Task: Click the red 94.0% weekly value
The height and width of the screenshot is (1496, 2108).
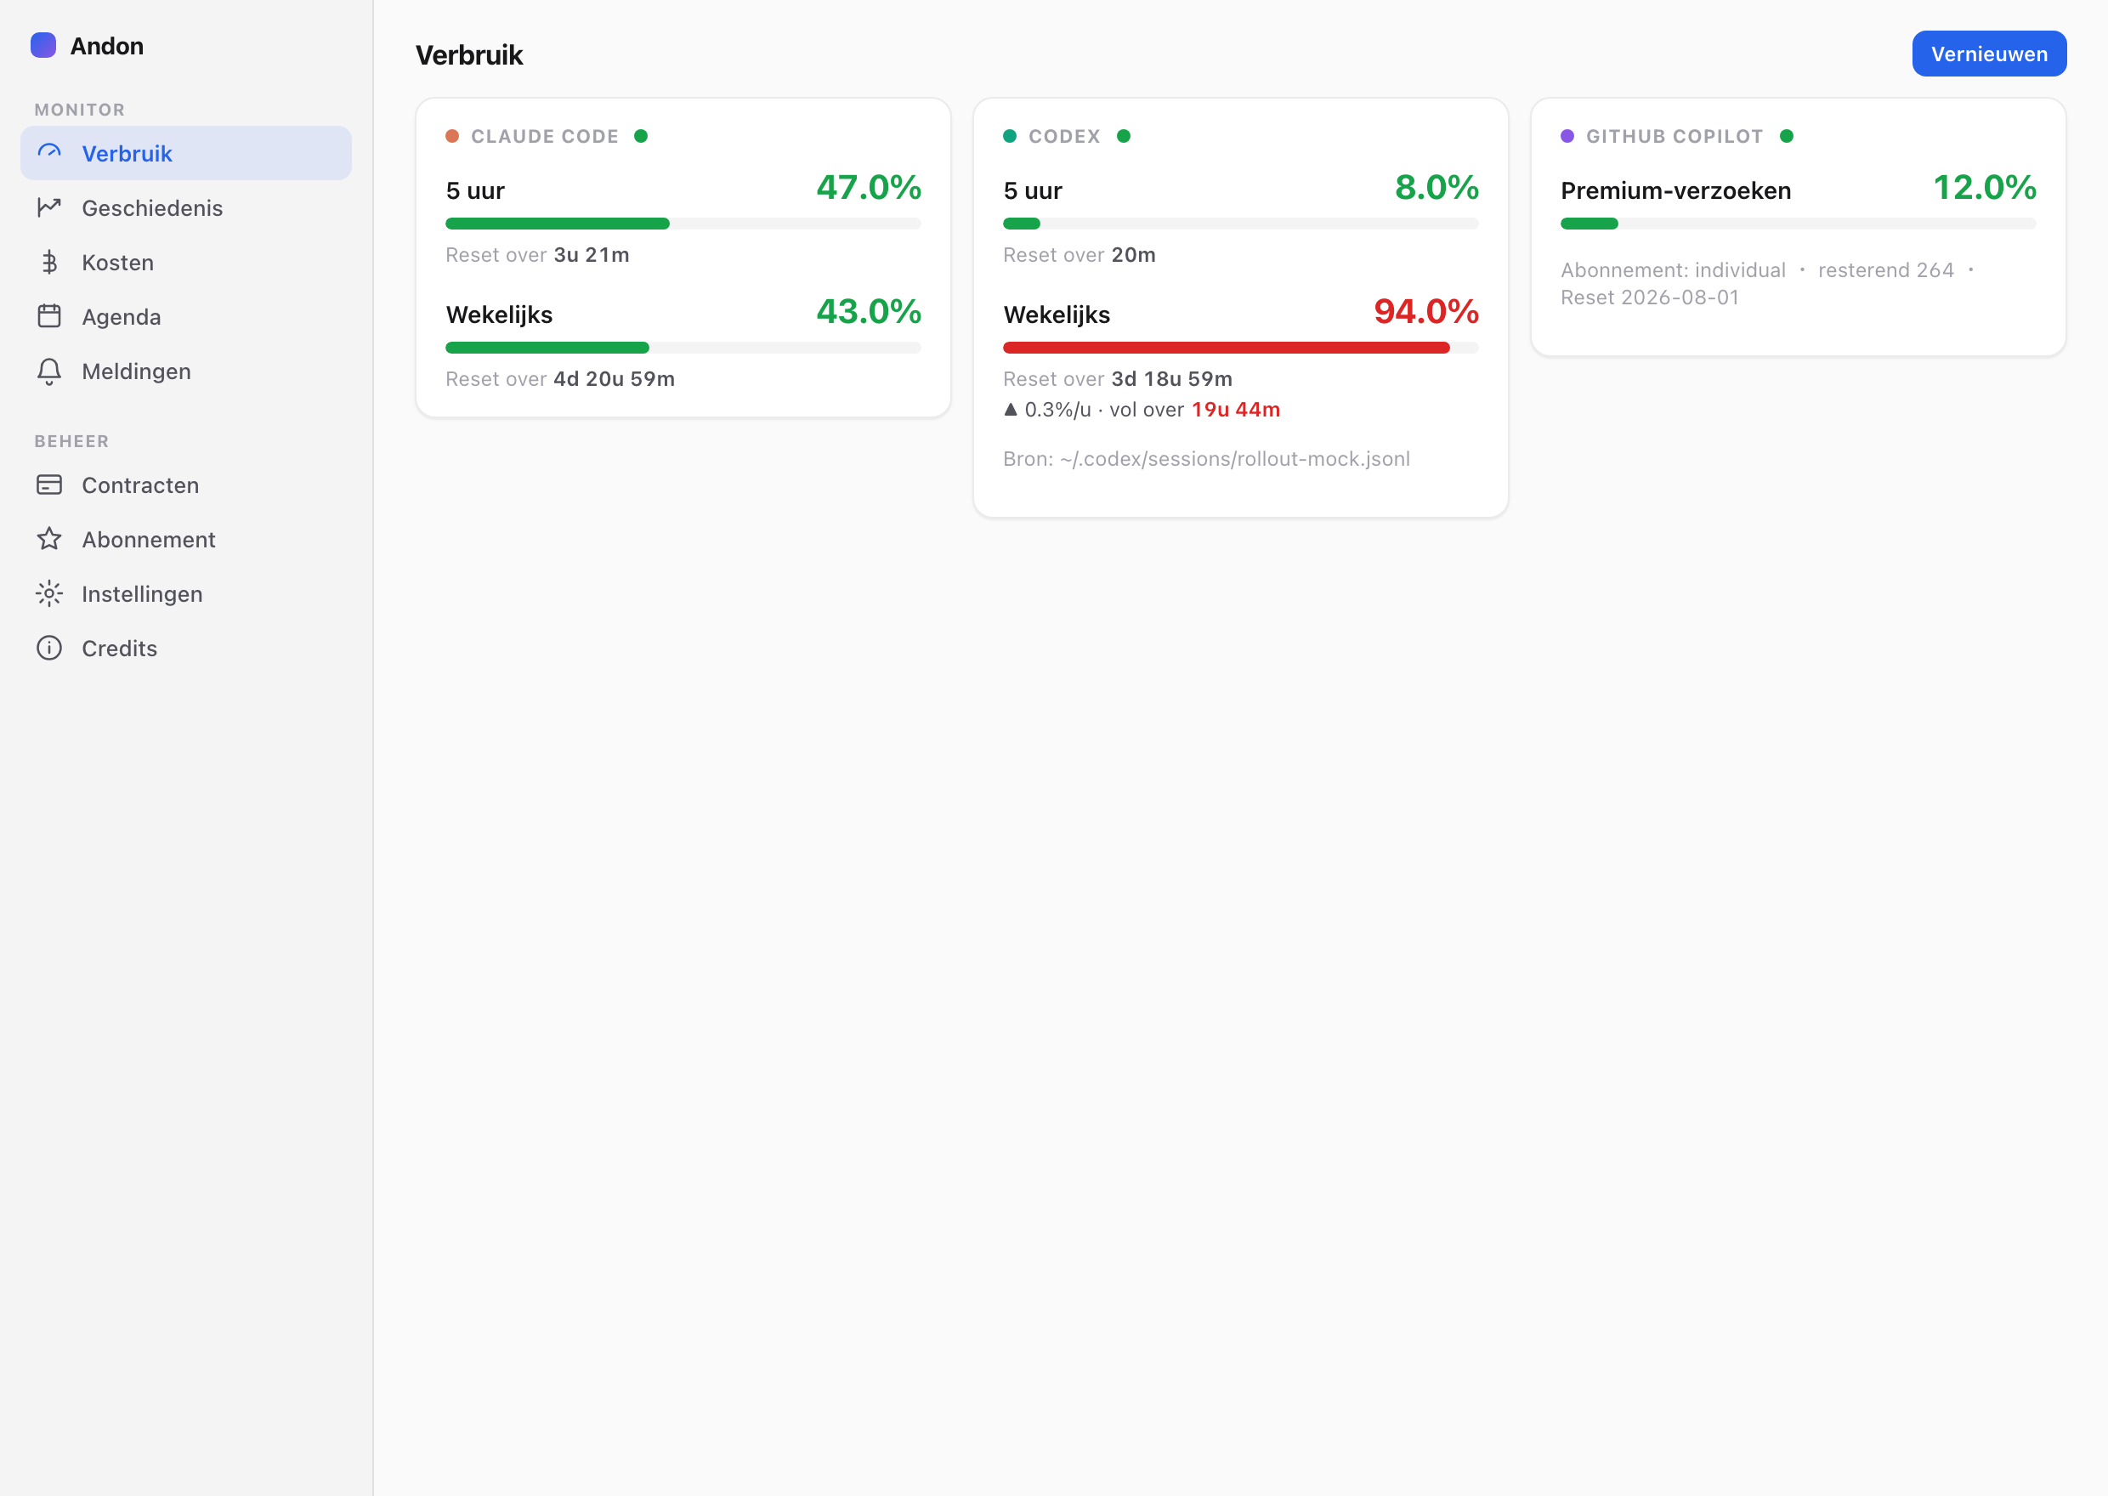Action: click(x=1426, y=311)
